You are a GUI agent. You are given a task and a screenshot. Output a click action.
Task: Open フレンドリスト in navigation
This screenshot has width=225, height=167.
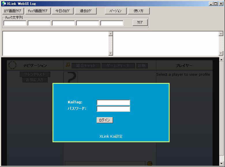[35, 74]
